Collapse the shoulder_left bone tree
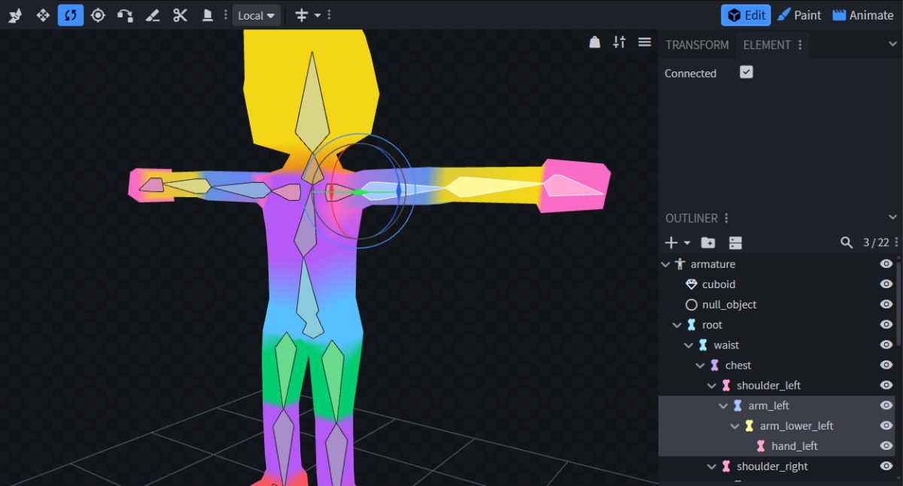 point(712,385)
